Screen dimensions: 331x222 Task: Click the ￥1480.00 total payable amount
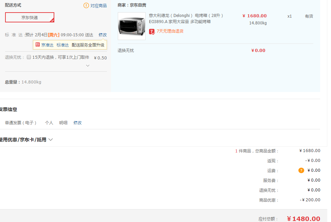[x=304, y=219]
